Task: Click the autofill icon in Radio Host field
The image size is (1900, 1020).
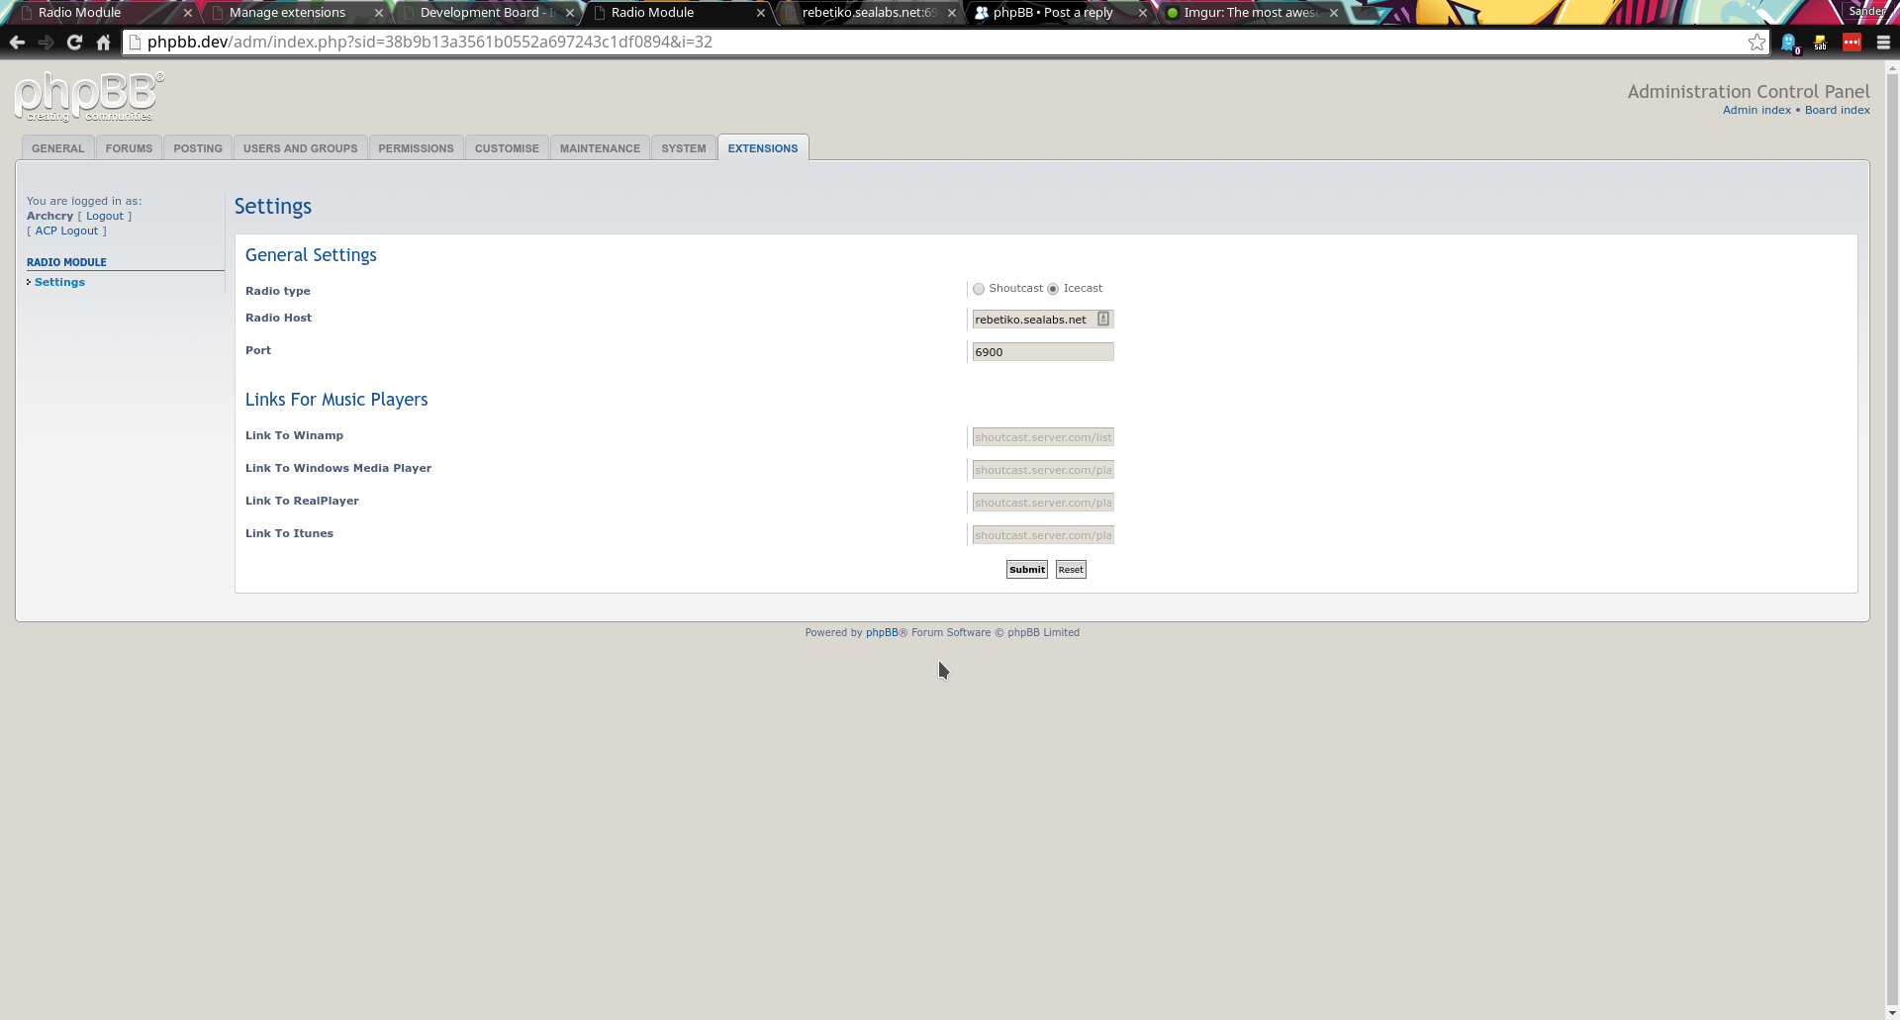Action: [x=1103, y=319]
